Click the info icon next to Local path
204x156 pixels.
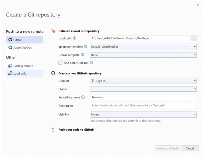click(74, 38)
